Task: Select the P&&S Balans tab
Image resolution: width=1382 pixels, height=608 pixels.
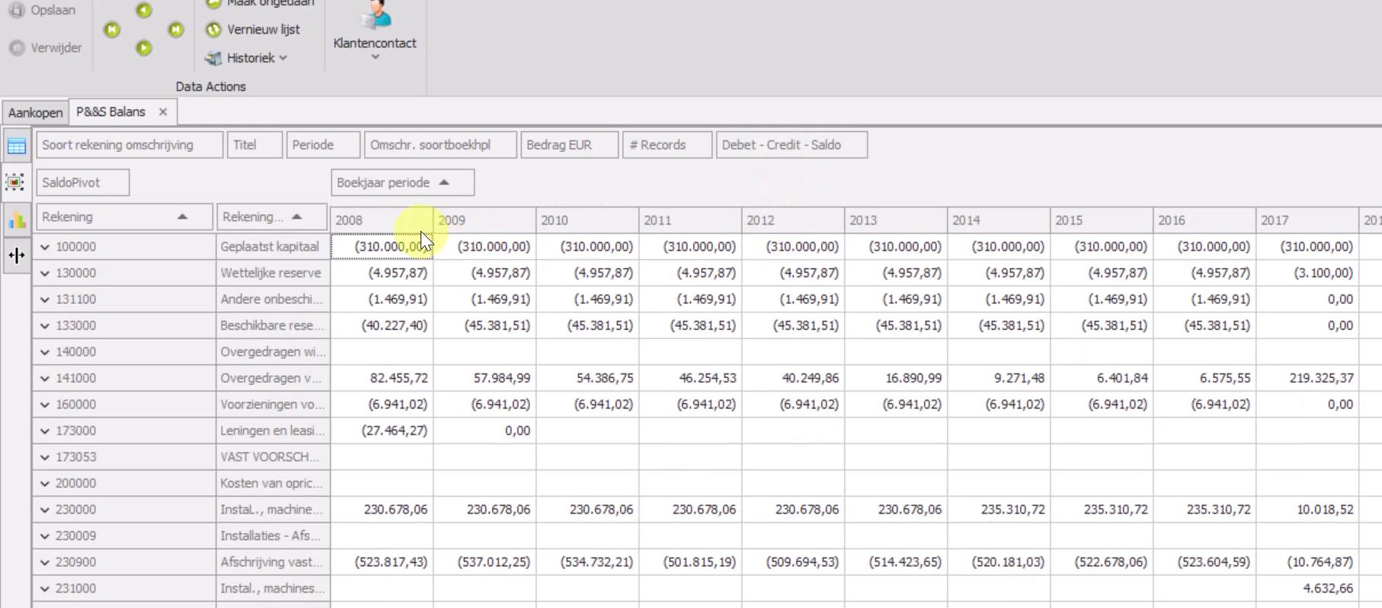Action: 110,111
